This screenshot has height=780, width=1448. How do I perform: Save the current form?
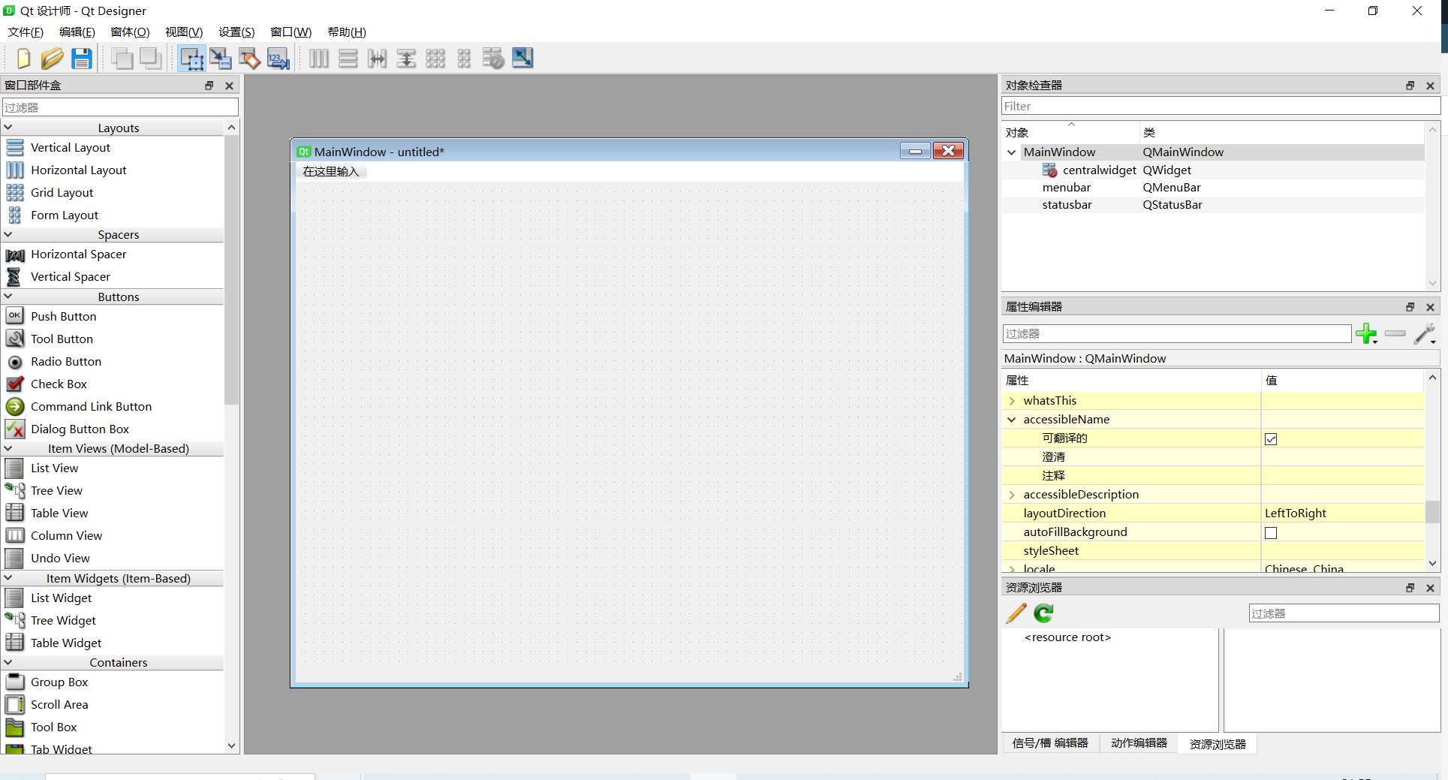coord(81,58)
